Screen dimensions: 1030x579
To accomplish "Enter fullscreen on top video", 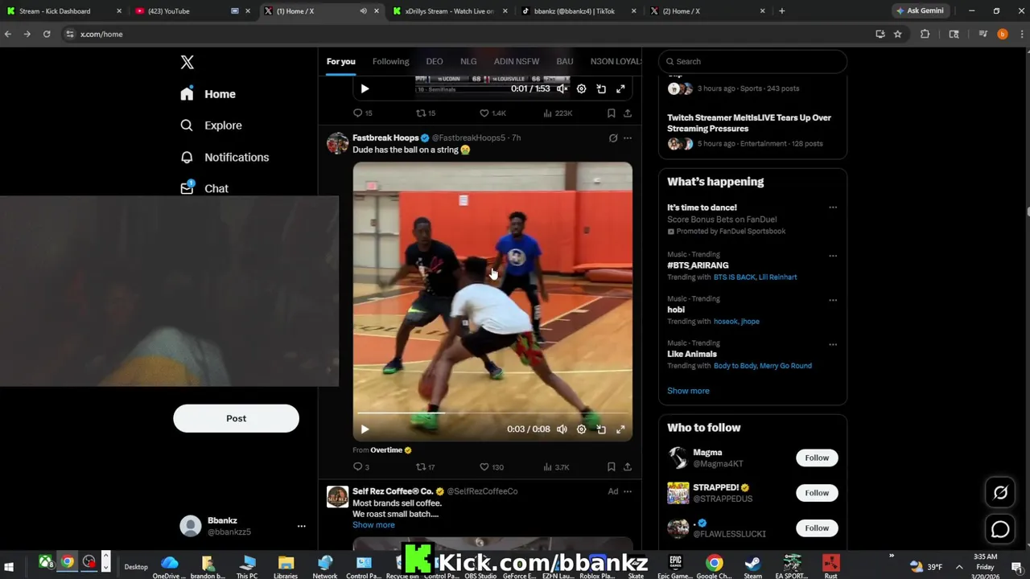I will pyautogui.click(x=620, y=88).
